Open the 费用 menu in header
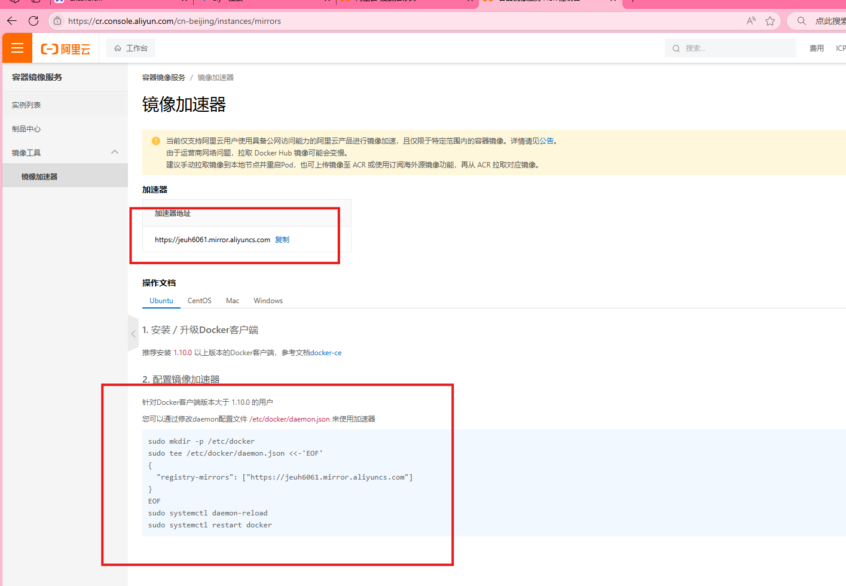 click(x=817, y=48)
